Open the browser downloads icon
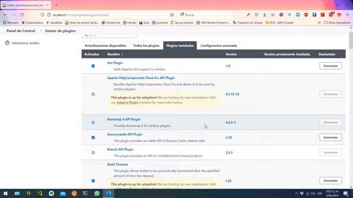 tap(265, 15)
